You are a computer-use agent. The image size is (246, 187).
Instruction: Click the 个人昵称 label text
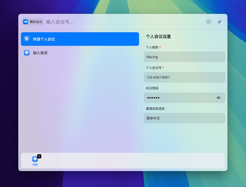(x=152, y=47)
